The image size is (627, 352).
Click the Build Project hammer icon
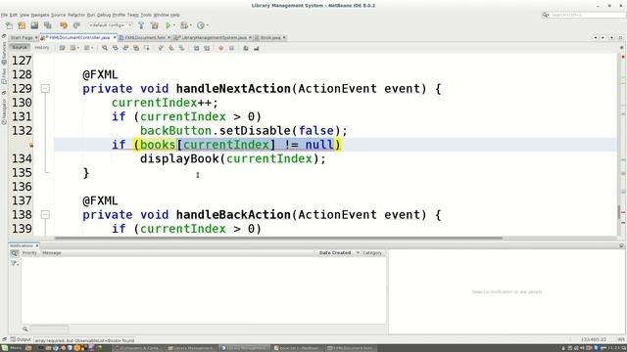point(141,25)
